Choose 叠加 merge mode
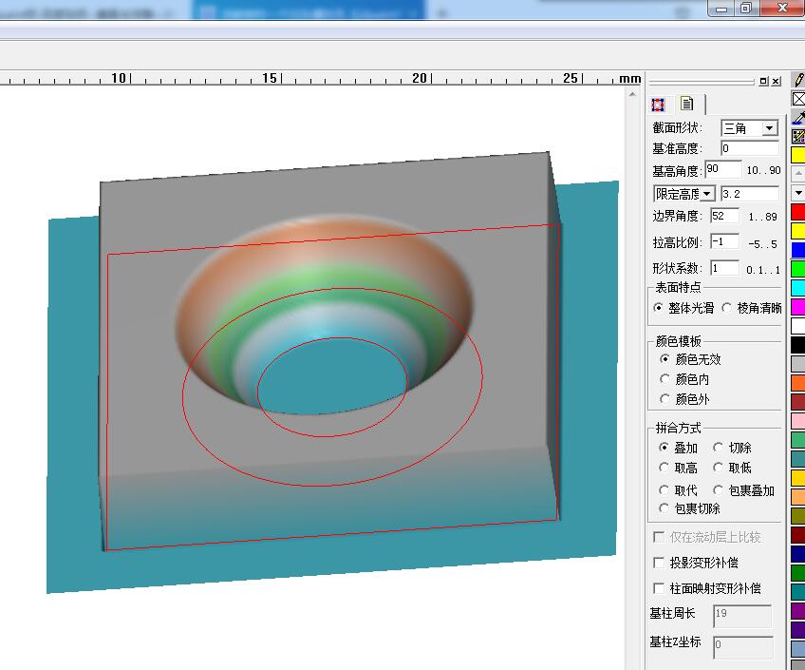The image size is (805, 670). point(664,448)
